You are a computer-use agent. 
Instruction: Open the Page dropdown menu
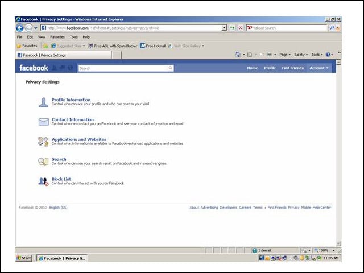coord(285,55)
